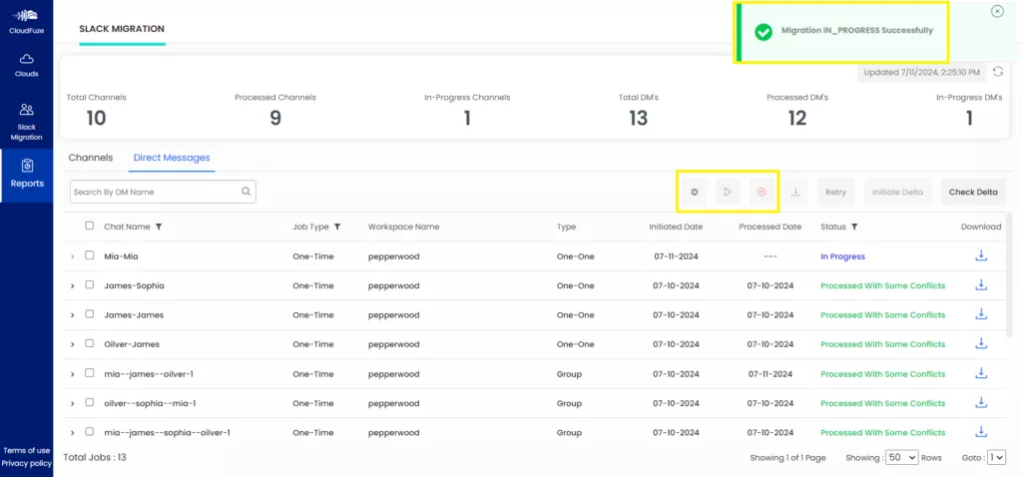Open the Clouds sidebar section

click(27, 65)
